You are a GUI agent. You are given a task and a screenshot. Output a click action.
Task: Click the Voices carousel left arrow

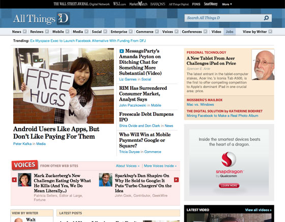click(x=14, y=180)
